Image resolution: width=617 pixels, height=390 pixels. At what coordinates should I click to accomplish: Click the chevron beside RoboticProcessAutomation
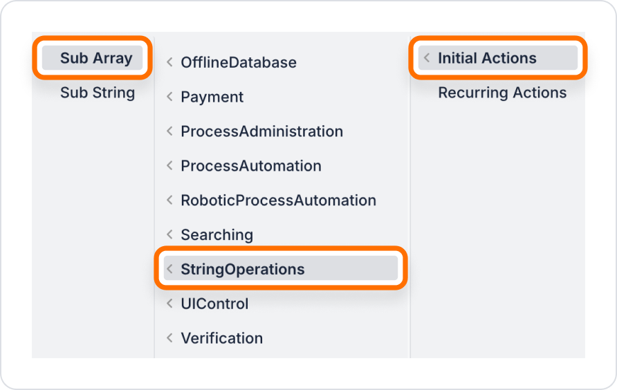[169, 201]
